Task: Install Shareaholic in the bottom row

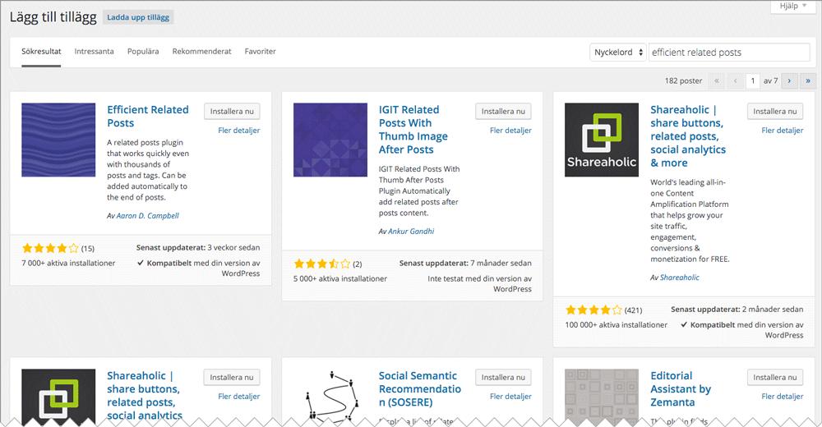Action: click(232, 377)
